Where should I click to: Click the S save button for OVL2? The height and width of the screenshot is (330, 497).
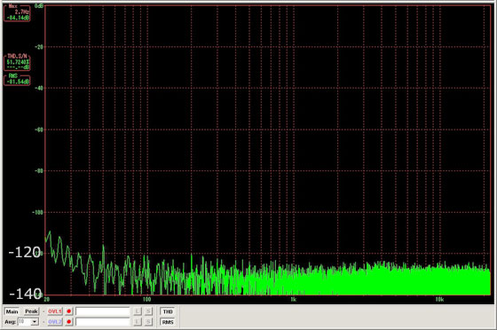pyautogui.click(x=148, y=322)
